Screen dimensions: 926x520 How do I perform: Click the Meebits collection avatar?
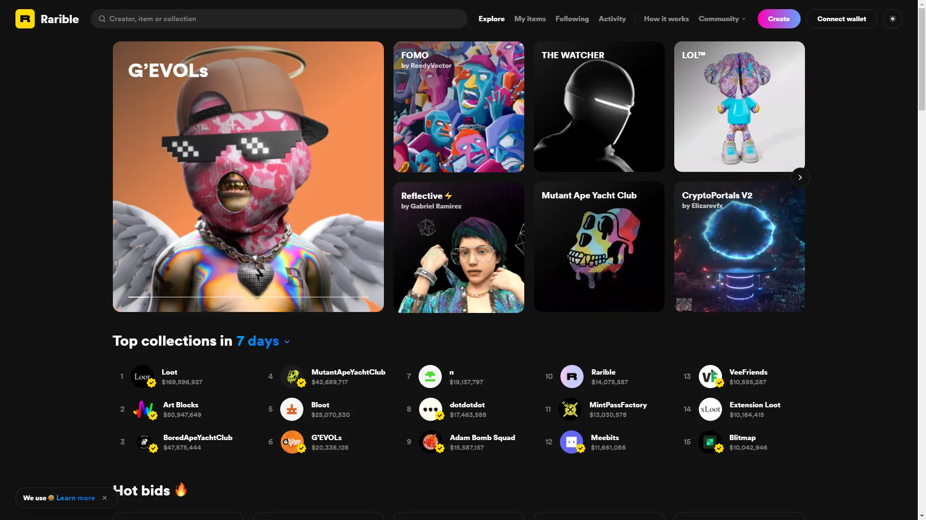pos(571,442)
